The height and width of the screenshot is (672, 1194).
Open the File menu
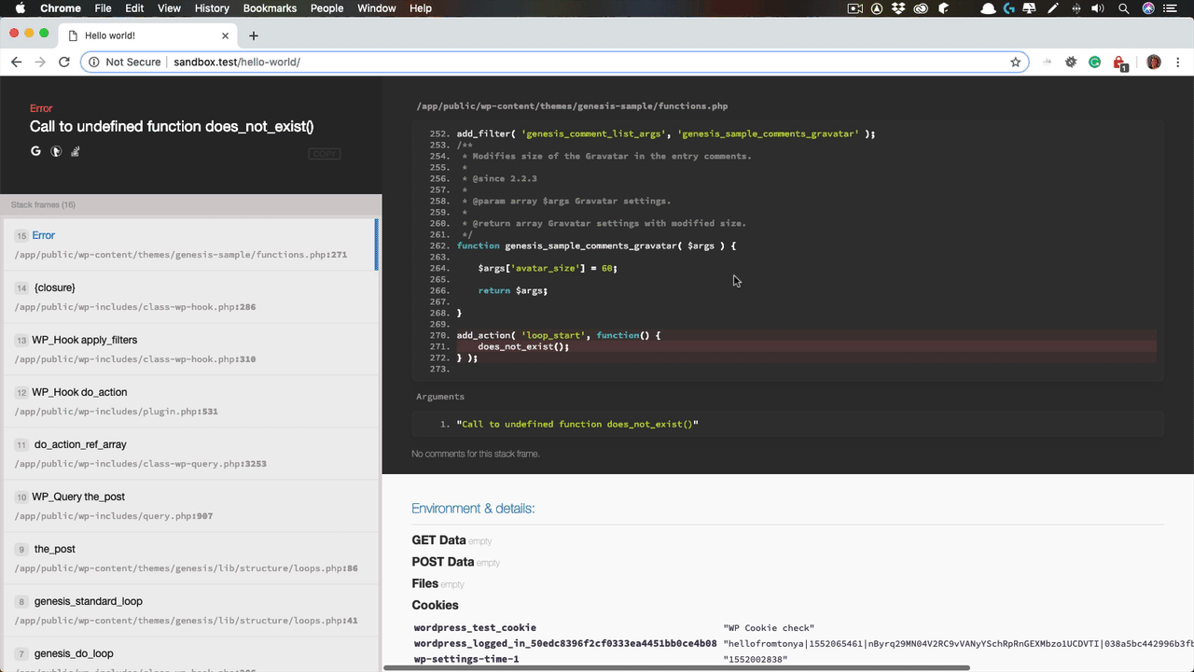pos(103,8)
